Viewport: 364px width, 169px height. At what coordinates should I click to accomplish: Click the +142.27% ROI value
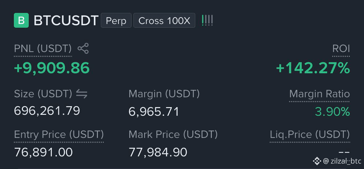(x=313, y=68)
